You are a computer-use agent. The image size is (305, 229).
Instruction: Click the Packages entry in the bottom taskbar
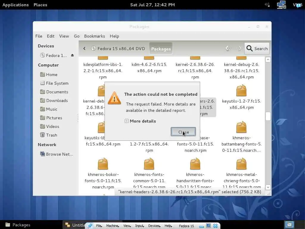tap(18, 225)
